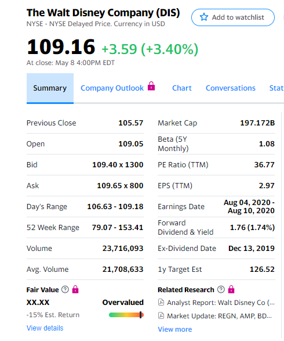The height and width of the screenshot is (341, 284).
Task: Open the View details link under Fair Value
Action: pyautogui.click(x=45, y=328)
